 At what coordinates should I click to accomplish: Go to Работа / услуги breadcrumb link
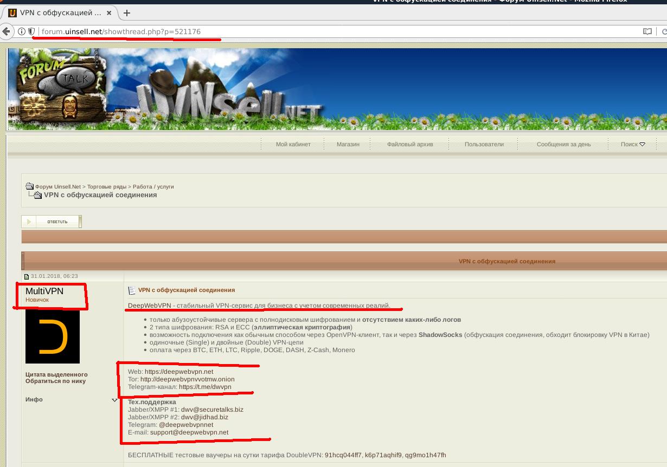pyautogui.click(x=153, y=186)
